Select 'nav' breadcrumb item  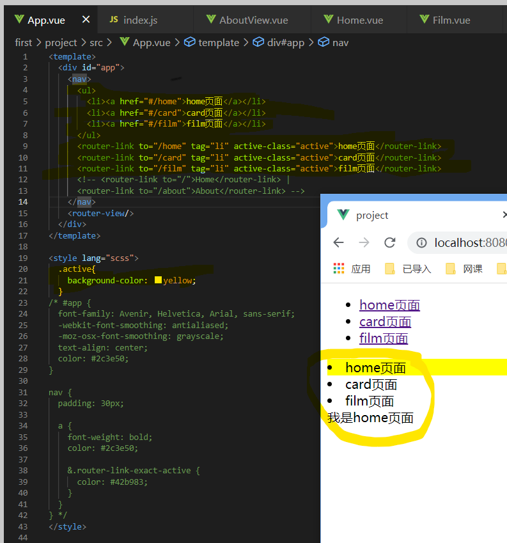340,43
